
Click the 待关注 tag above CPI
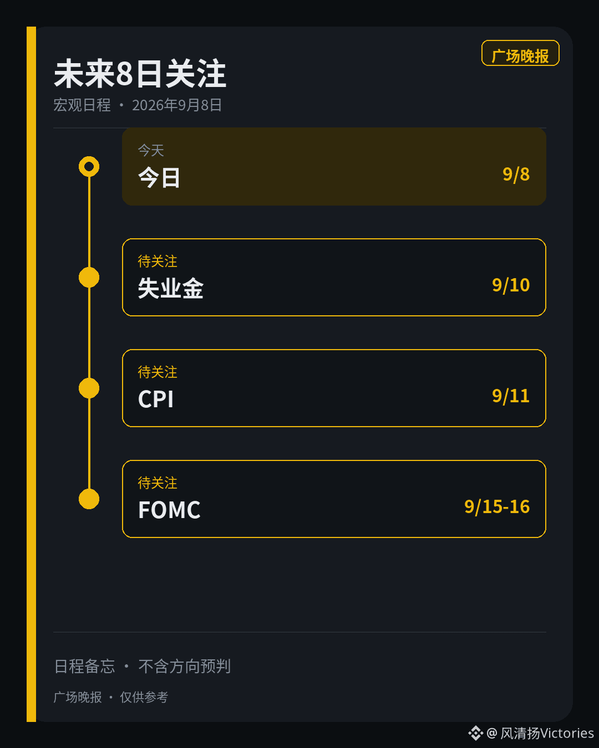click(x=158, y=372)
